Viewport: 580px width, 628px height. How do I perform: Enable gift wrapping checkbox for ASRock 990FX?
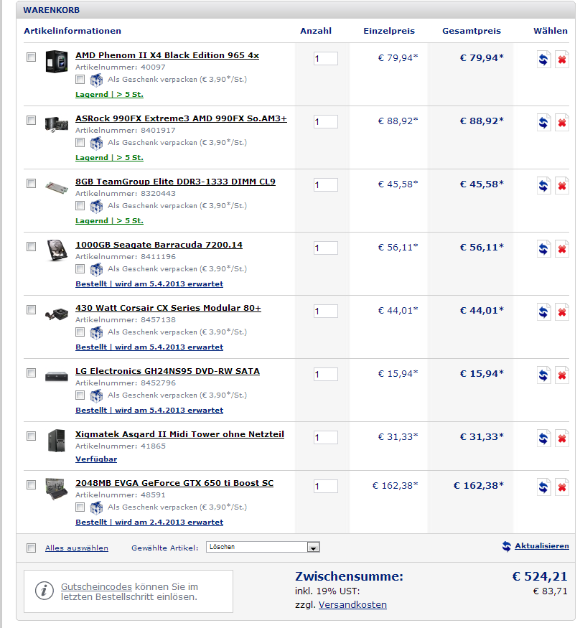click(80, 142)
